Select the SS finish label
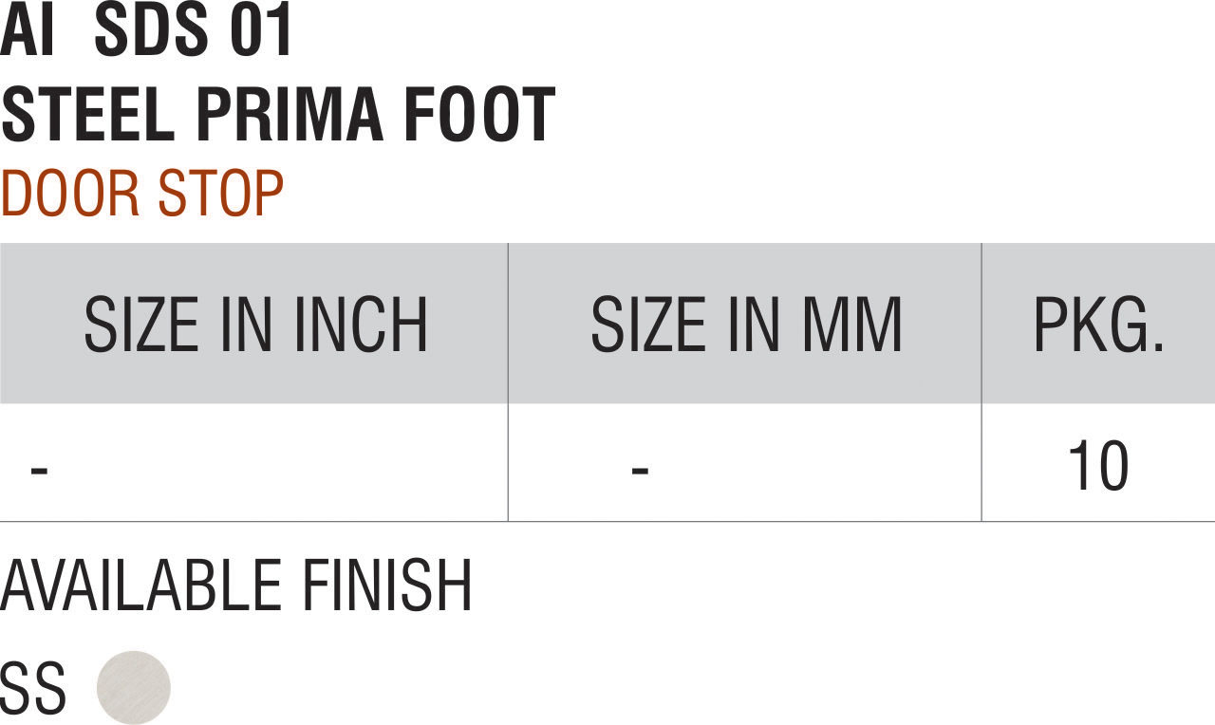Screen dimensions: 1215x725 point(33,689)
